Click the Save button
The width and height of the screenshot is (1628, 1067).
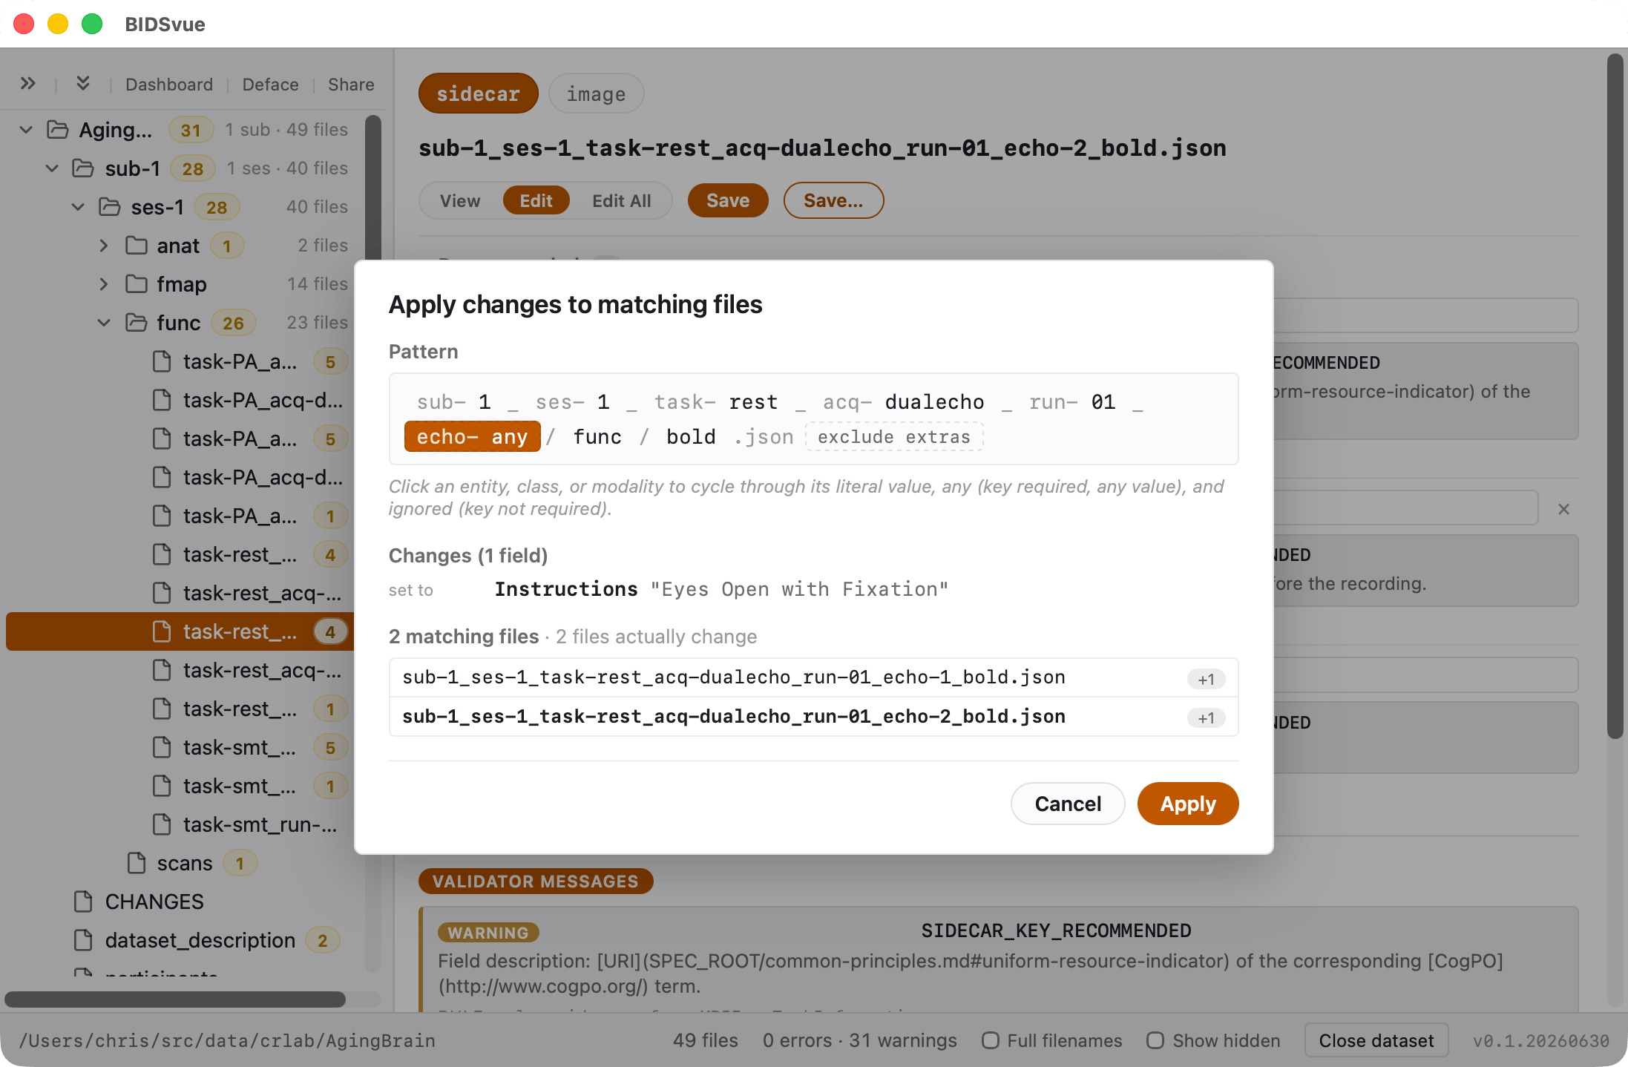[728, 200]
